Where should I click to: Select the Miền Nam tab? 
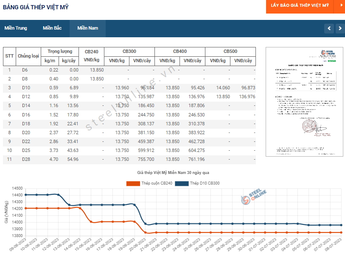pyautogui.click(x=87, y=28)
